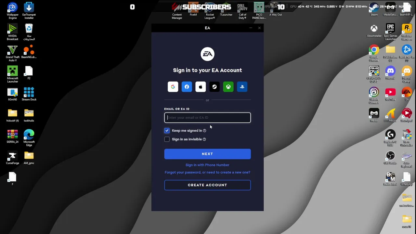Open Medal desktop shortcut
This screenshot has height=234, width=416.
(374, 115)
